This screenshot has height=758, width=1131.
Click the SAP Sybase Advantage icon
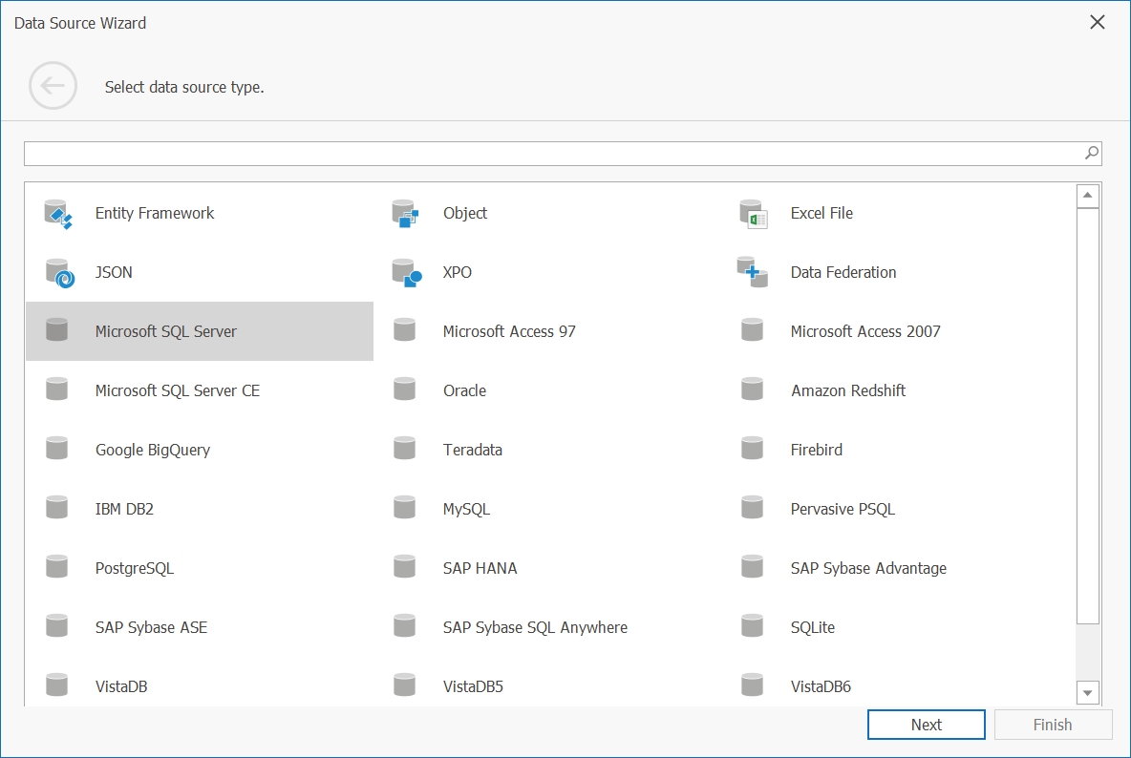(753, 566)
